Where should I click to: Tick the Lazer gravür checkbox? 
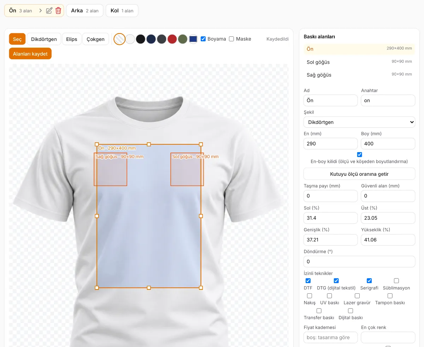click(357, 296)
